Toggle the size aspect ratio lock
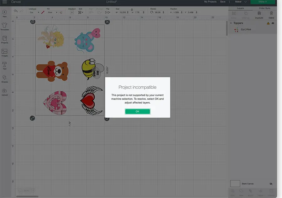 [132, 9]
